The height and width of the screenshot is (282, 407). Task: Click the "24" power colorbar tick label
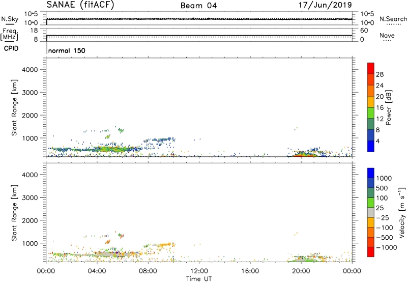pyautogui.click(x=380, y=86)
